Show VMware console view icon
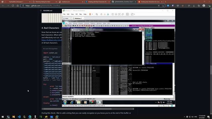The image size is (212, 119). point(127,14)
